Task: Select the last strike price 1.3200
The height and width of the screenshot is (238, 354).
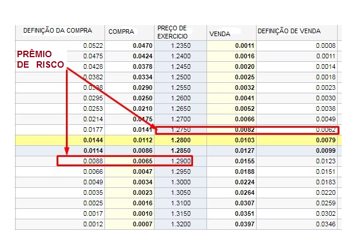Action: [x=180, y=224]
